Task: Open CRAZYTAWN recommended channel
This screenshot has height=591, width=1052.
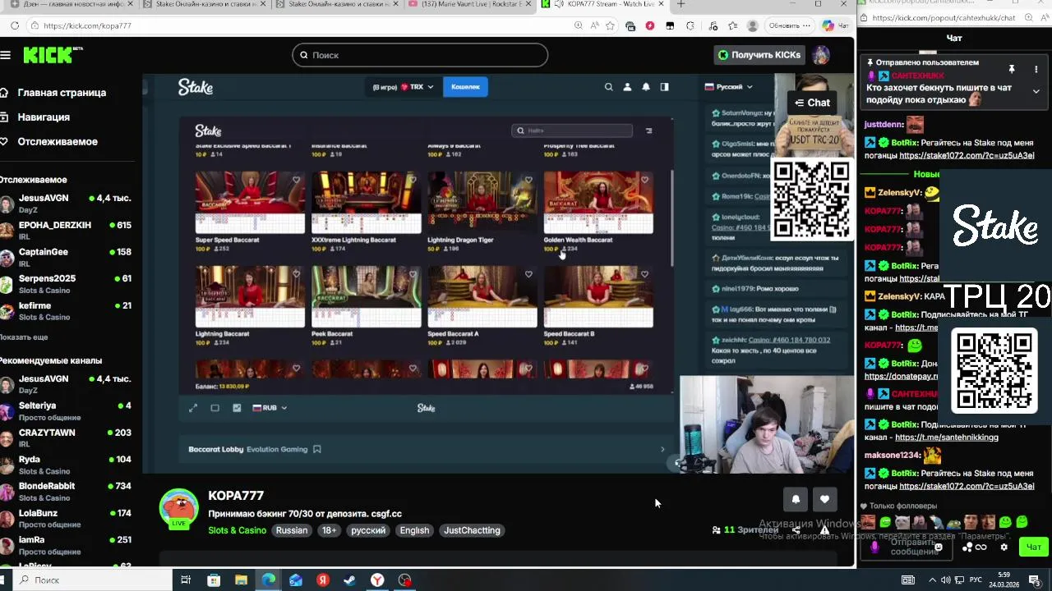Action: pyautogui.click(x=66, y=438)
